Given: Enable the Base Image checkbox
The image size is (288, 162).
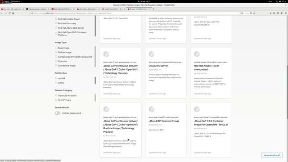Looking at the screenshot, I should (x=56, y=48).
